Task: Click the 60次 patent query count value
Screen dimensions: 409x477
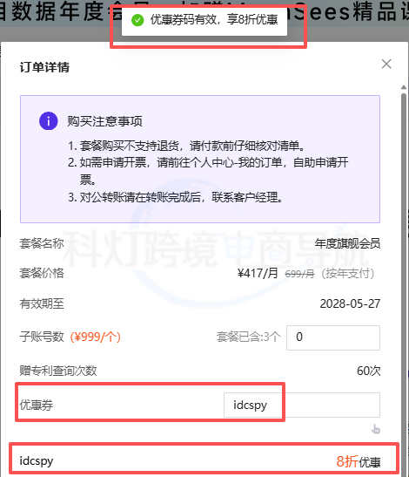Action: coord(369,371)
